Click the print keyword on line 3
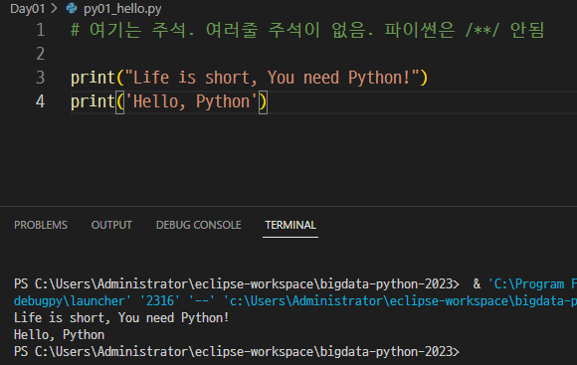 pyautogui.click(x=93, y=79)
